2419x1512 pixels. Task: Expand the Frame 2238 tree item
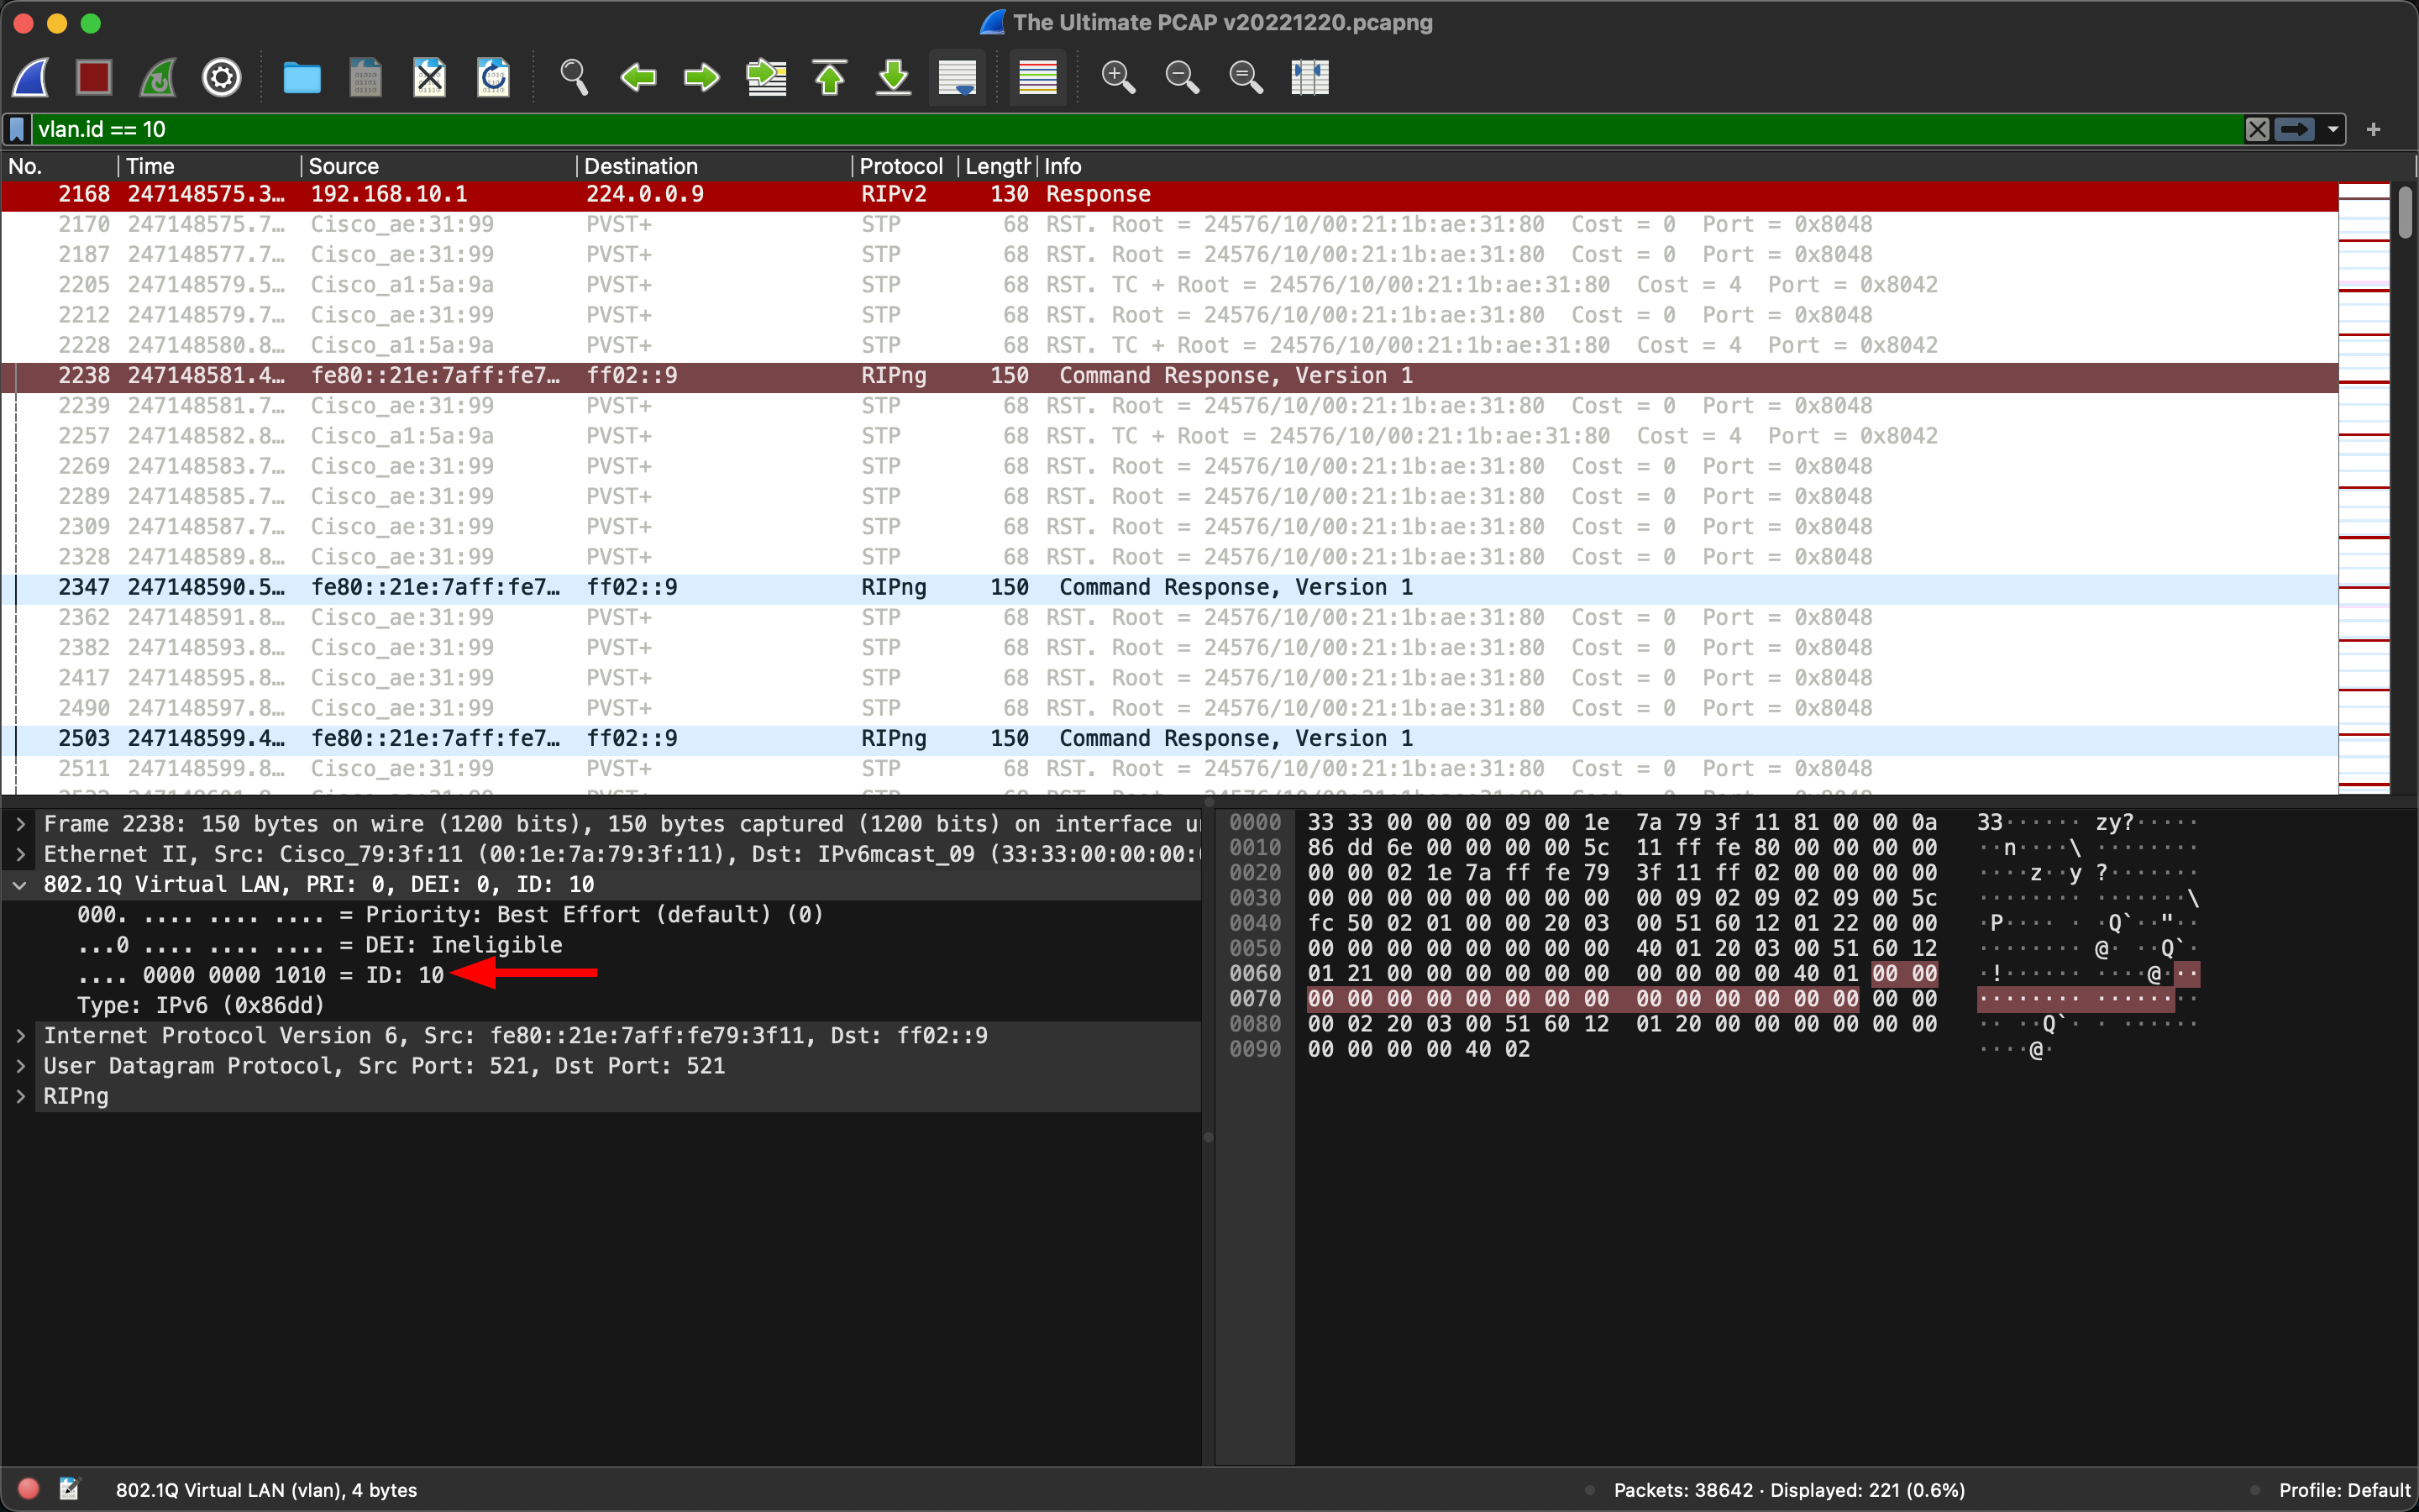pos(21,824)
